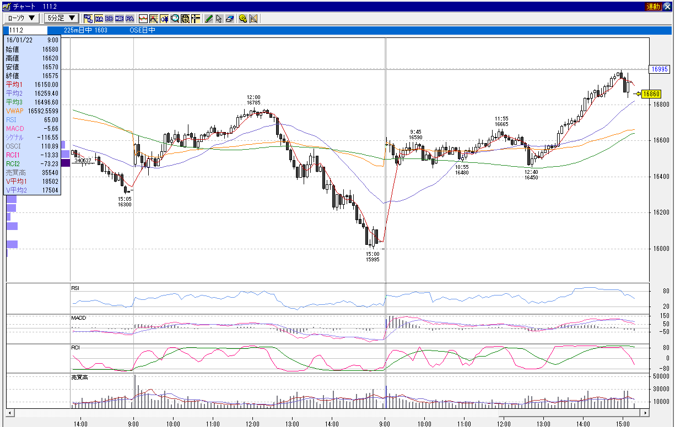This screenshot has height=427, width=675.
Task: Click the RCI sub-chart label
Action: pos(75,348)
